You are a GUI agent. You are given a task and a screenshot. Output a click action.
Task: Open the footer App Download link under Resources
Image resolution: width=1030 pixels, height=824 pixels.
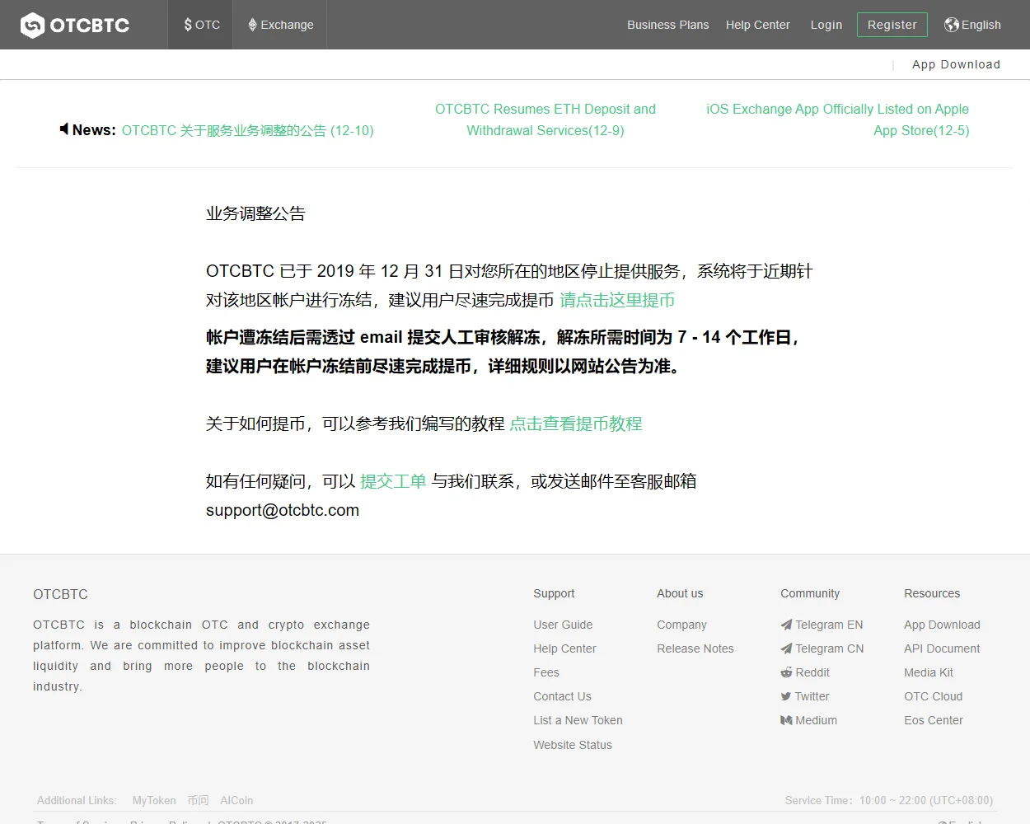tap(942, 625)
